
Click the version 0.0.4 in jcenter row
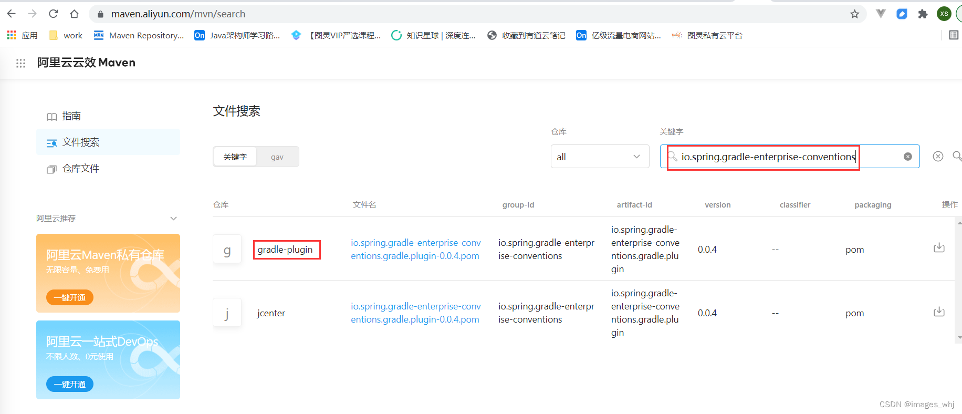707,313
